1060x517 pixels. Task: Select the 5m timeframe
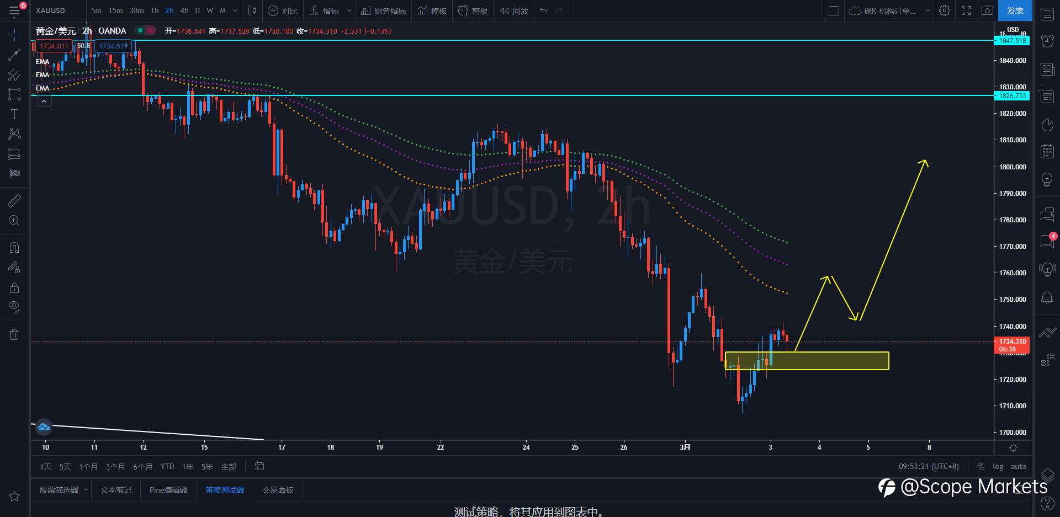pyautogui.click(x=96, y=10)
